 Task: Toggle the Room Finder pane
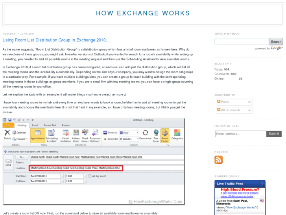point(165,136)
